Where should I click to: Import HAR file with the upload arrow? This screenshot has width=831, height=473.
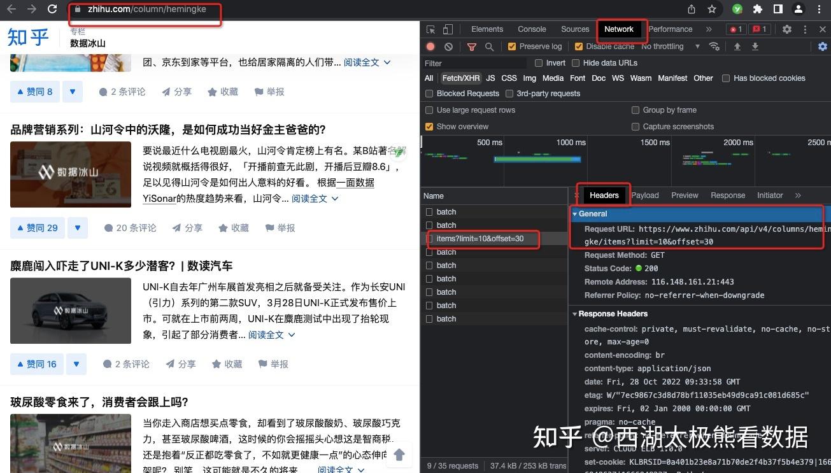737,46
